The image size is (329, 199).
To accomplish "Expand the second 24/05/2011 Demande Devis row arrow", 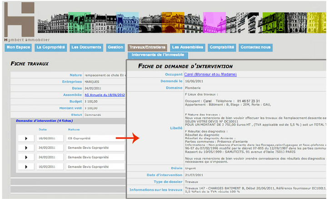I will tap(26, 157).
